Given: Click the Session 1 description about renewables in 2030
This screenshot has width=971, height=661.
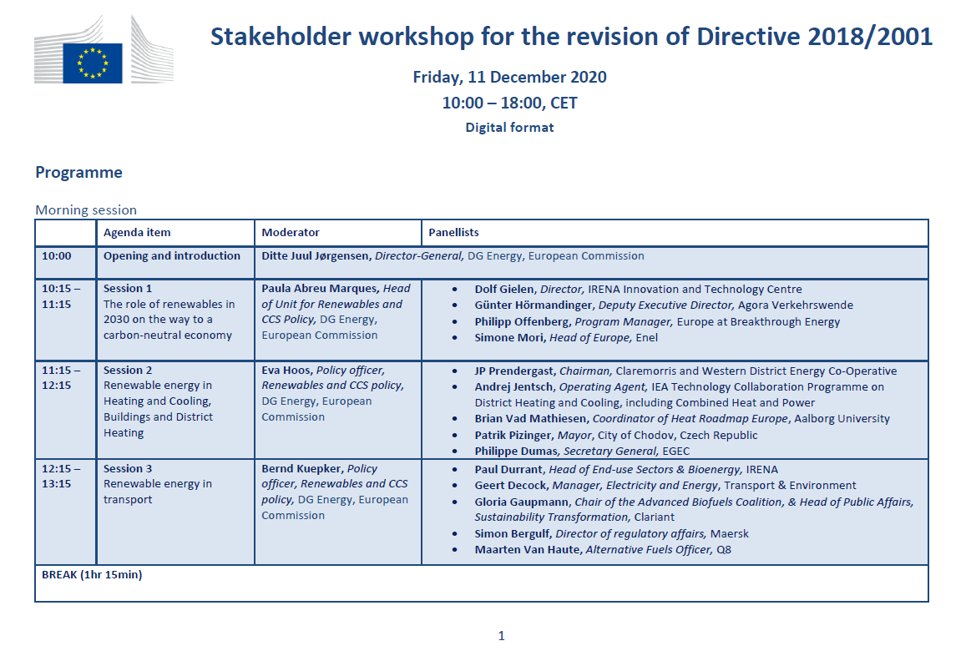Looking at the screenshot, I should point(169,320).
